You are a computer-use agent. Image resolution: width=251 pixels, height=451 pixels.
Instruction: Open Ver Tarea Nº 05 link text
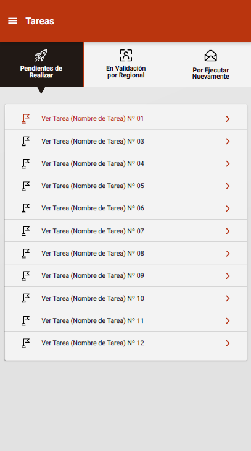93,186
